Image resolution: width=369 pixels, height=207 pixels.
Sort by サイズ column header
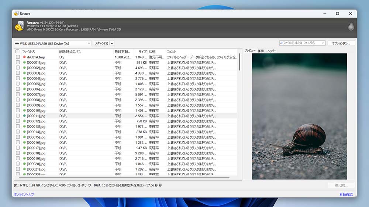coord(141,51)
